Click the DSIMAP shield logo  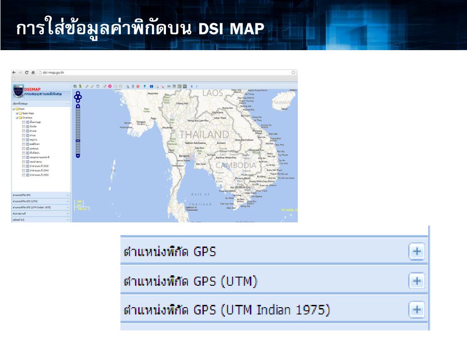pyautogui.click(x=18, y=91)
